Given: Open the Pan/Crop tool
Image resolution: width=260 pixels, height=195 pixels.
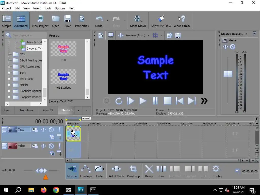Looking at the screenshot, I should point(133,171).
